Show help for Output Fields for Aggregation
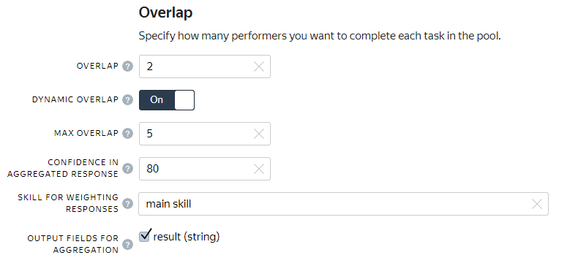The width and height of the screenshot is (567, 266). pos(127,245)
